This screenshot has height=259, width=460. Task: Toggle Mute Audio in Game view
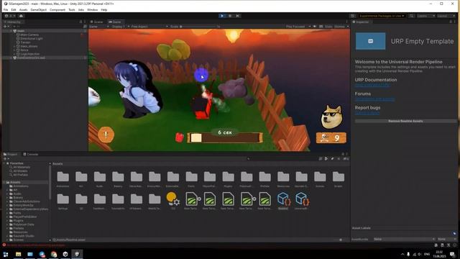click(x=315, y=27)
